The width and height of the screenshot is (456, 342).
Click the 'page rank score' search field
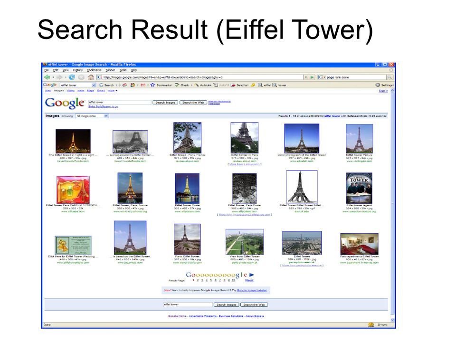click(356, 77)
